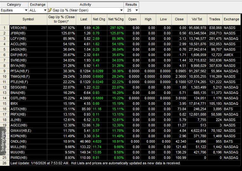Click VERO Vol Tot 95,686,978
Viewport: 242px width, 171px height.
[198, 28]
